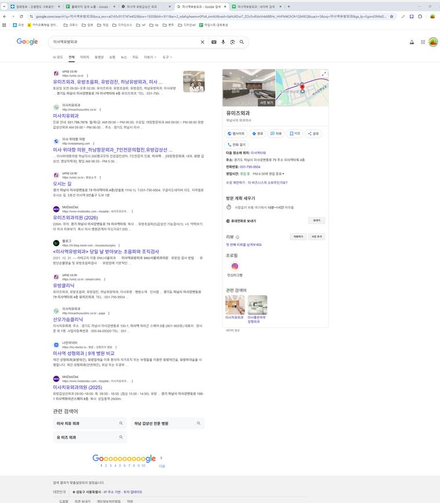Open the on-screen keyboard input tool icon
The height and width of the screenshot is (503, 440).
tap(214, 42)
